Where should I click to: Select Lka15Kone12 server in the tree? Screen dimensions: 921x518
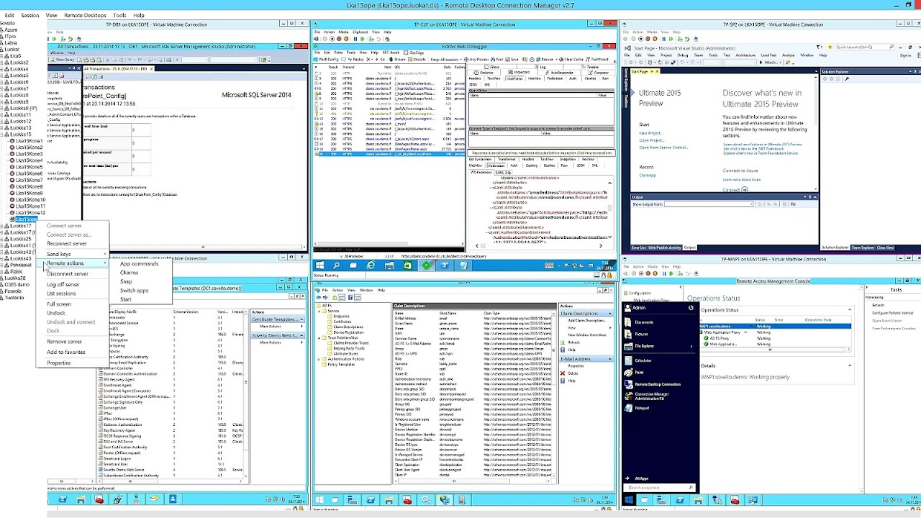coord(32,213)
